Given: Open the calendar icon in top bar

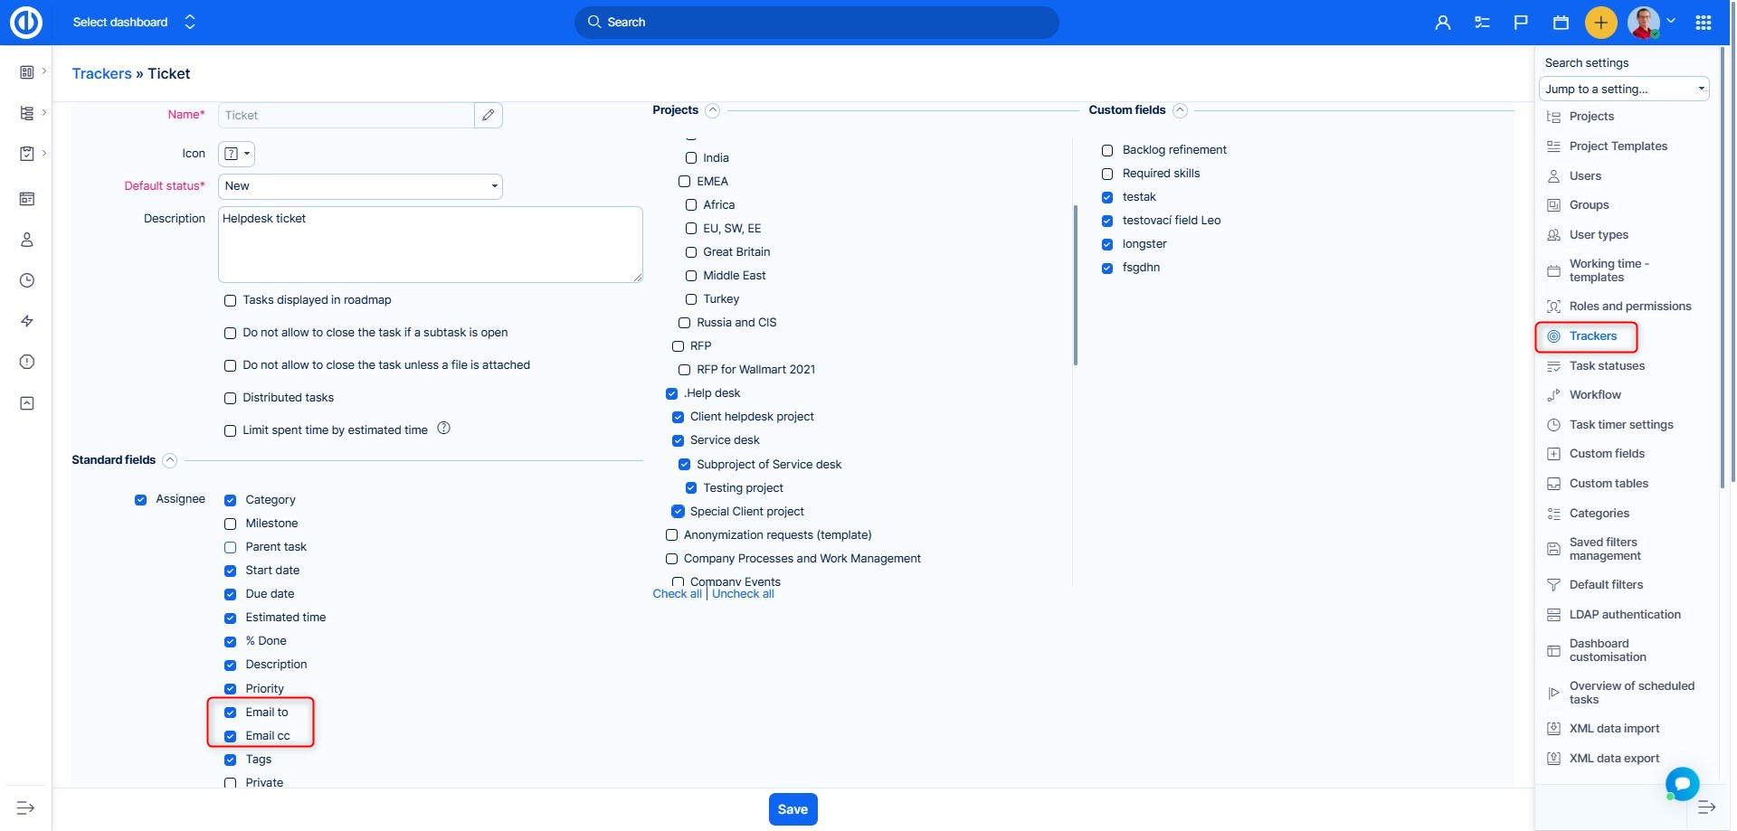Looking at the screenshot, I should pos(1561,23).
